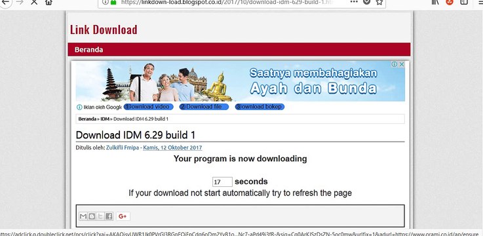Click the browser forward arrow
The height and width of the screenshot is (236, 483).
[x=20, y=2]
